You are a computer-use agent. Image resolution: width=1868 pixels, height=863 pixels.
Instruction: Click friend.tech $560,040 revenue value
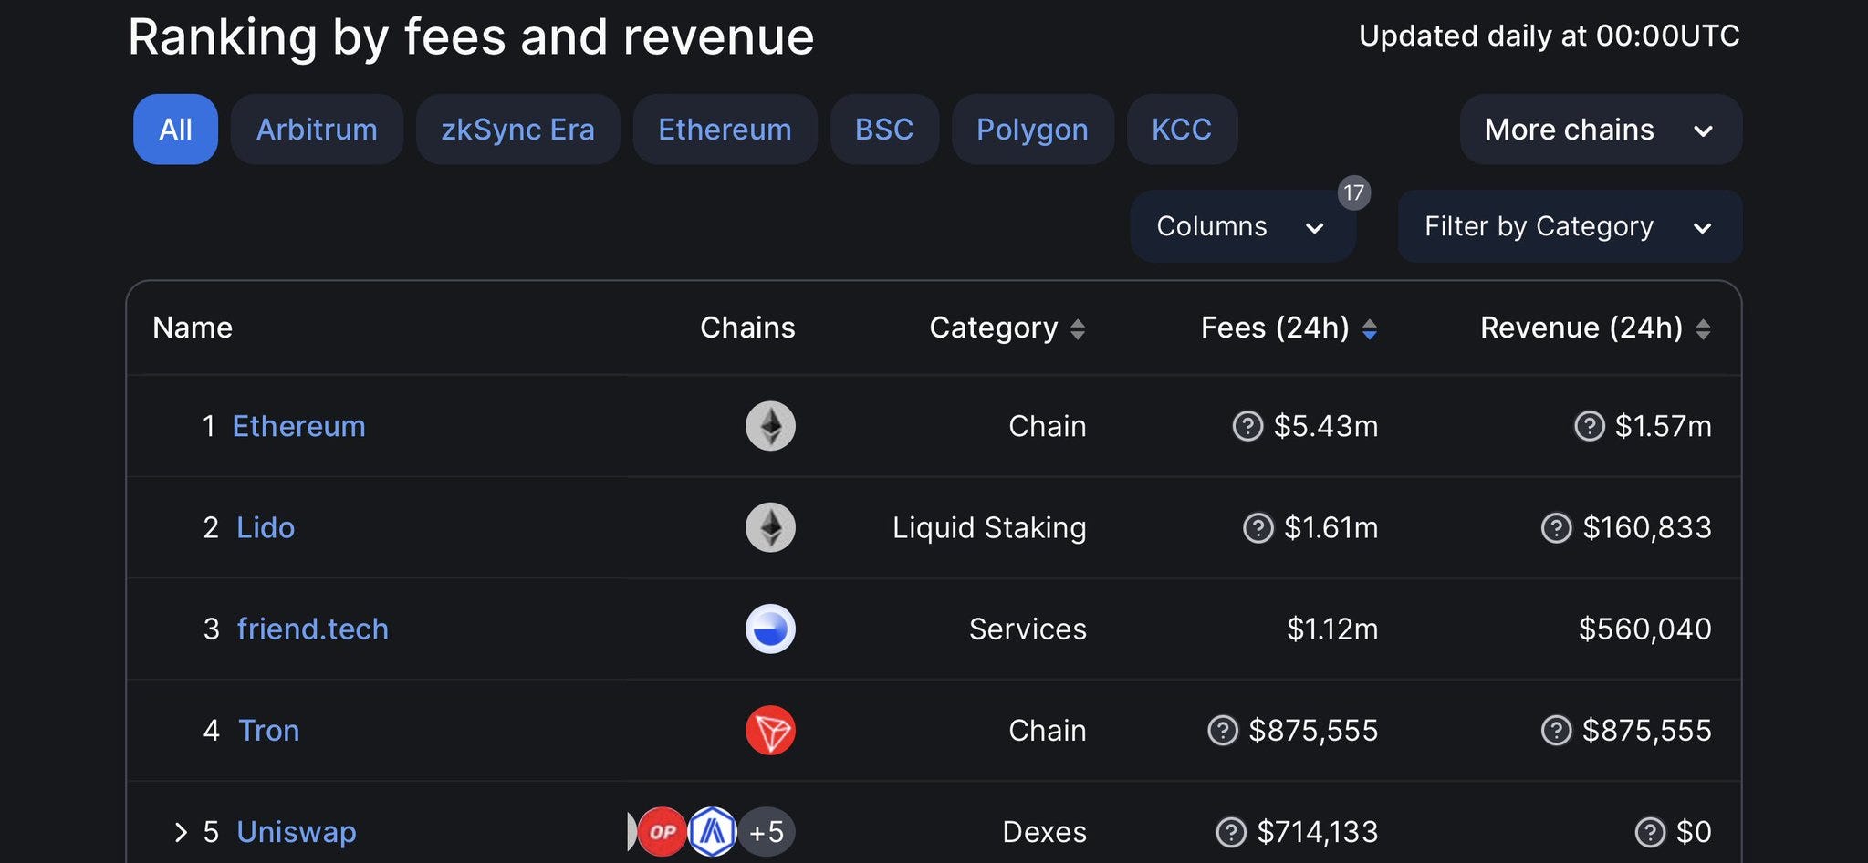click(1644, 629)
